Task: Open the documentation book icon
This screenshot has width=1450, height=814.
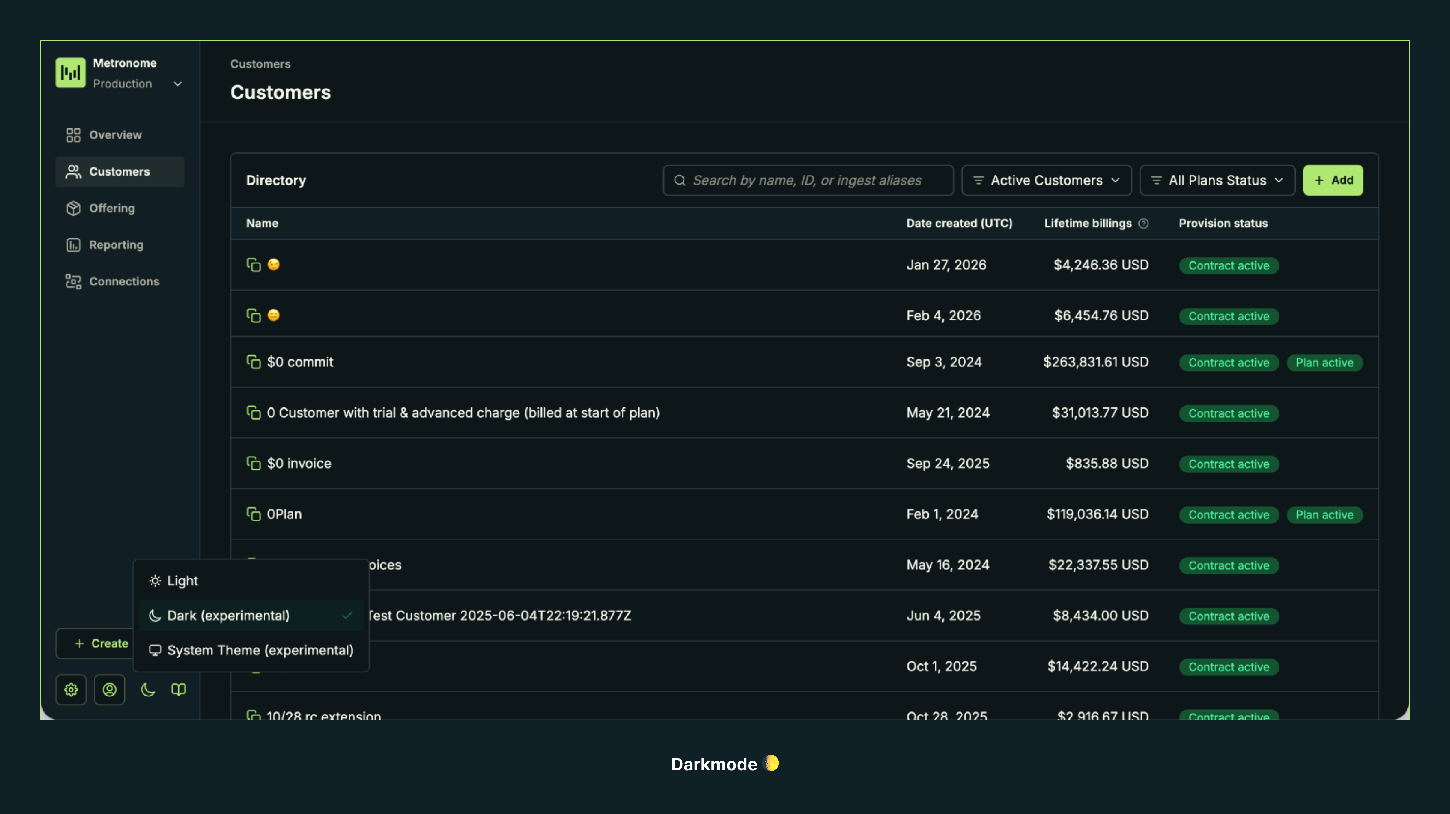Action: pos(178,689)
